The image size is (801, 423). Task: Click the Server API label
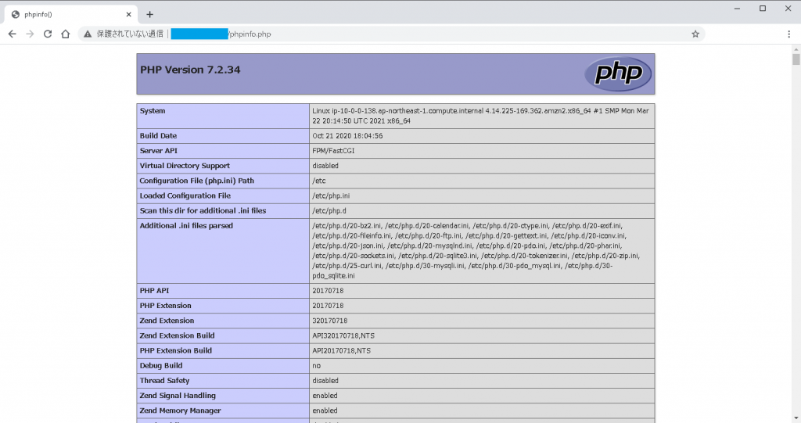coord(158,151)
